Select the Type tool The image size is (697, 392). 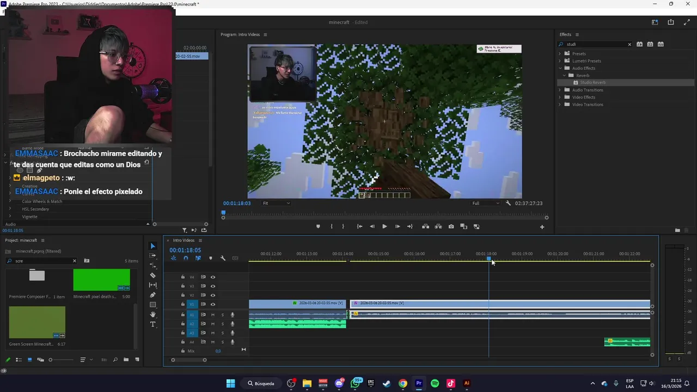pyautogui.click(x=152, y=324)
